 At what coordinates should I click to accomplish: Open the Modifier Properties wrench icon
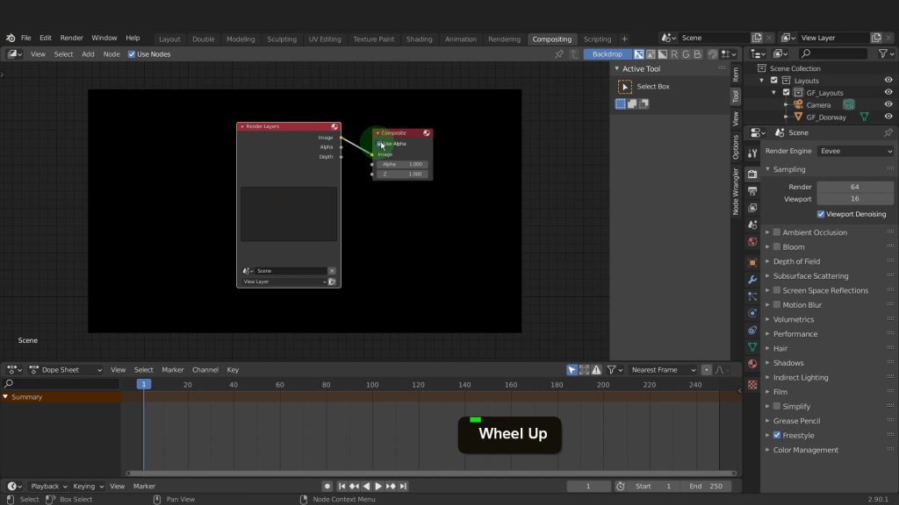[752, 280]
